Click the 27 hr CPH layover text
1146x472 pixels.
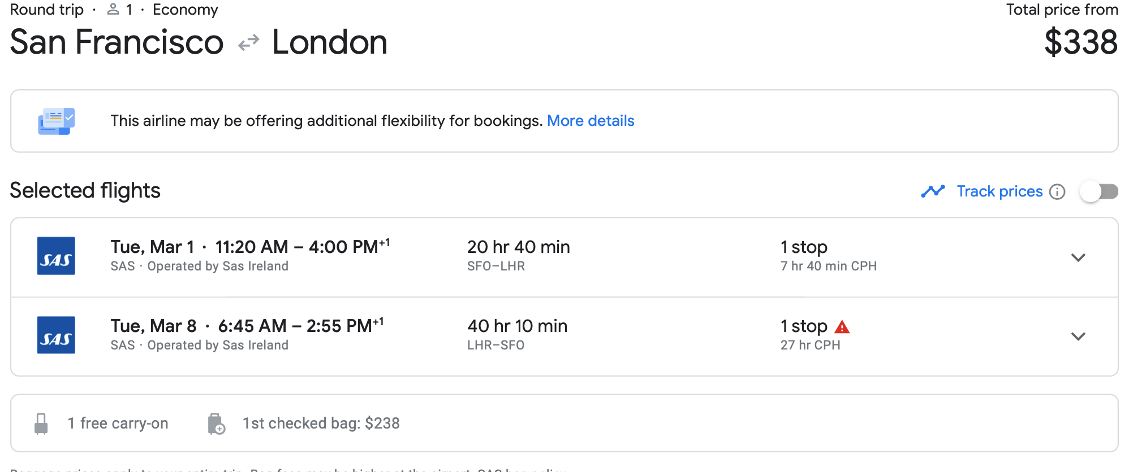(810, 345)
